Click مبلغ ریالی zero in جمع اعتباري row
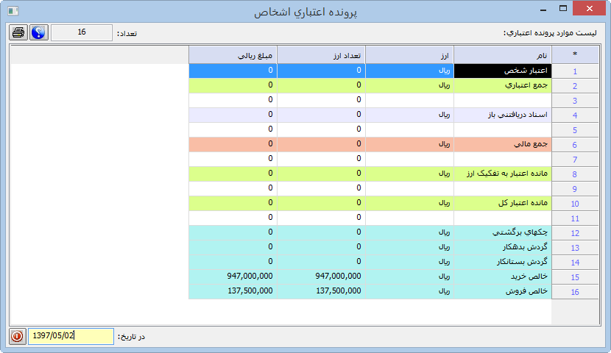 pyautogui.click(x=233, y=85)
